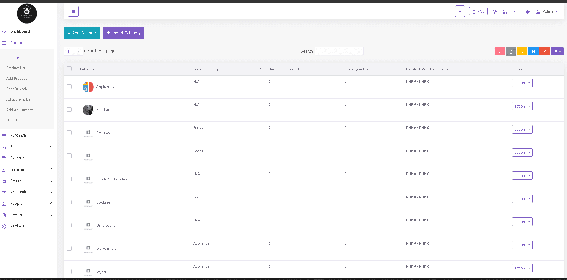Collapse the Product sidebar menu
Screen dimensions: 567x280
(x=27, y=43)
